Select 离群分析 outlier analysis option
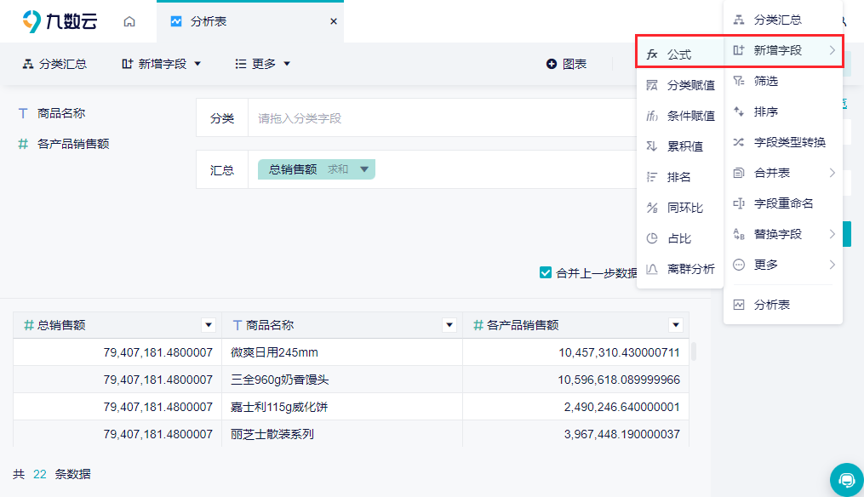This screenshot has height=497, width=864. (680, 269)
